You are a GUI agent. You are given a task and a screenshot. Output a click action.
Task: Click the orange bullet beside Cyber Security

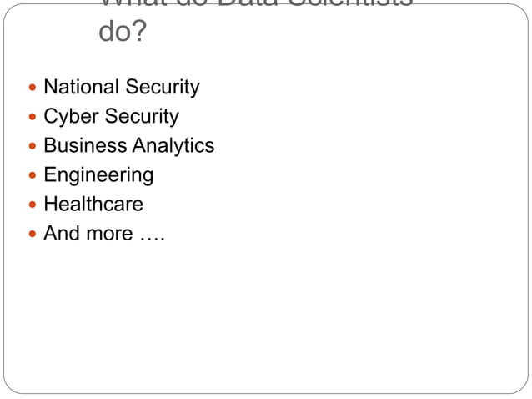[33, 117]
